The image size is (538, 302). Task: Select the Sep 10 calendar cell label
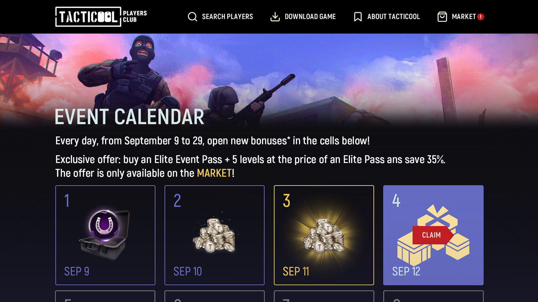[x=188, y=271]
